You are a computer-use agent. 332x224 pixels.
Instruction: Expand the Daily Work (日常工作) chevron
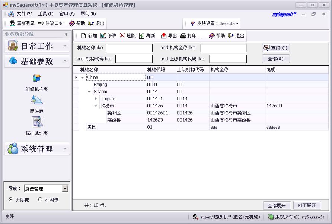[x=65, y=46]
